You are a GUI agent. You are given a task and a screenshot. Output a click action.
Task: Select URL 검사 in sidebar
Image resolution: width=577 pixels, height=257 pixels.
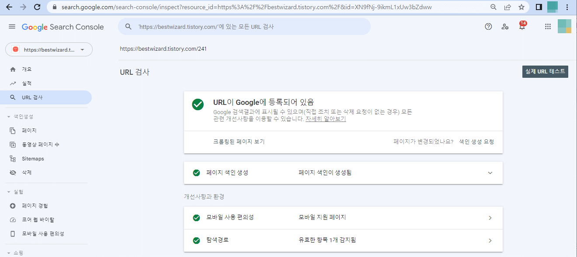[x=46, y=97]
